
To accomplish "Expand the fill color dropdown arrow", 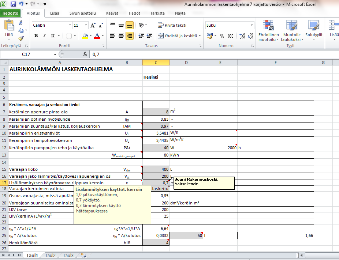I will 90,36.
